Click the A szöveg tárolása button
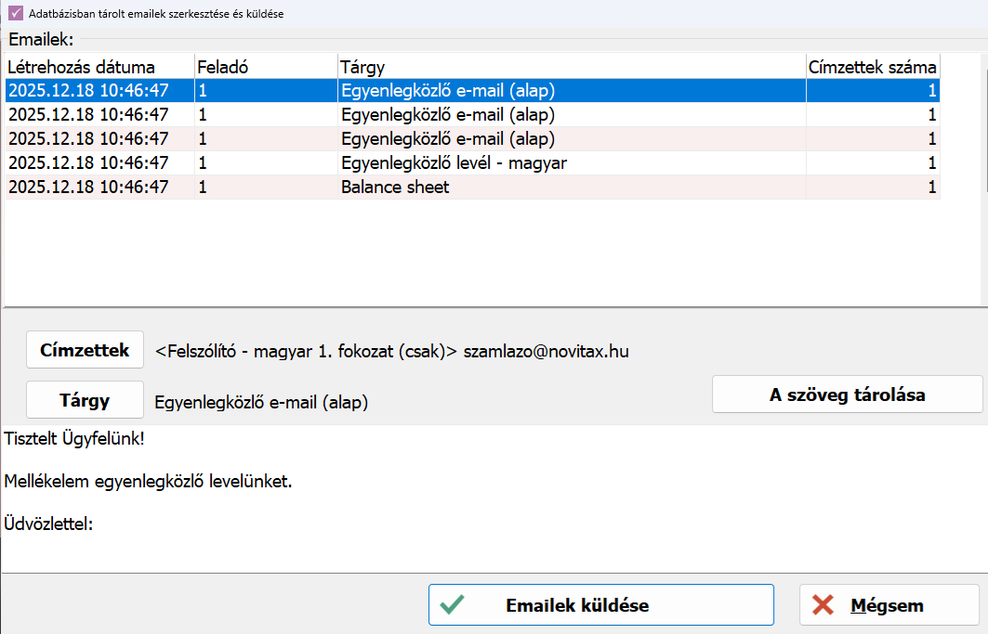The width and height of the screenshot is (988, 634). (x=847, y=395)
